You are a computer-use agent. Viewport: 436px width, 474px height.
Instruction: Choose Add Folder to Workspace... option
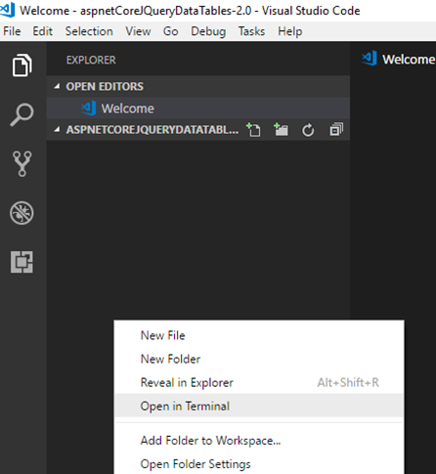click(x=259, y=440)
